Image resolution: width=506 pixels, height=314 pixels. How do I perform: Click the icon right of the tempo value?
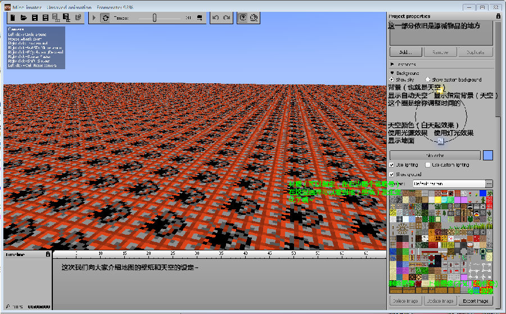[200, 18]
